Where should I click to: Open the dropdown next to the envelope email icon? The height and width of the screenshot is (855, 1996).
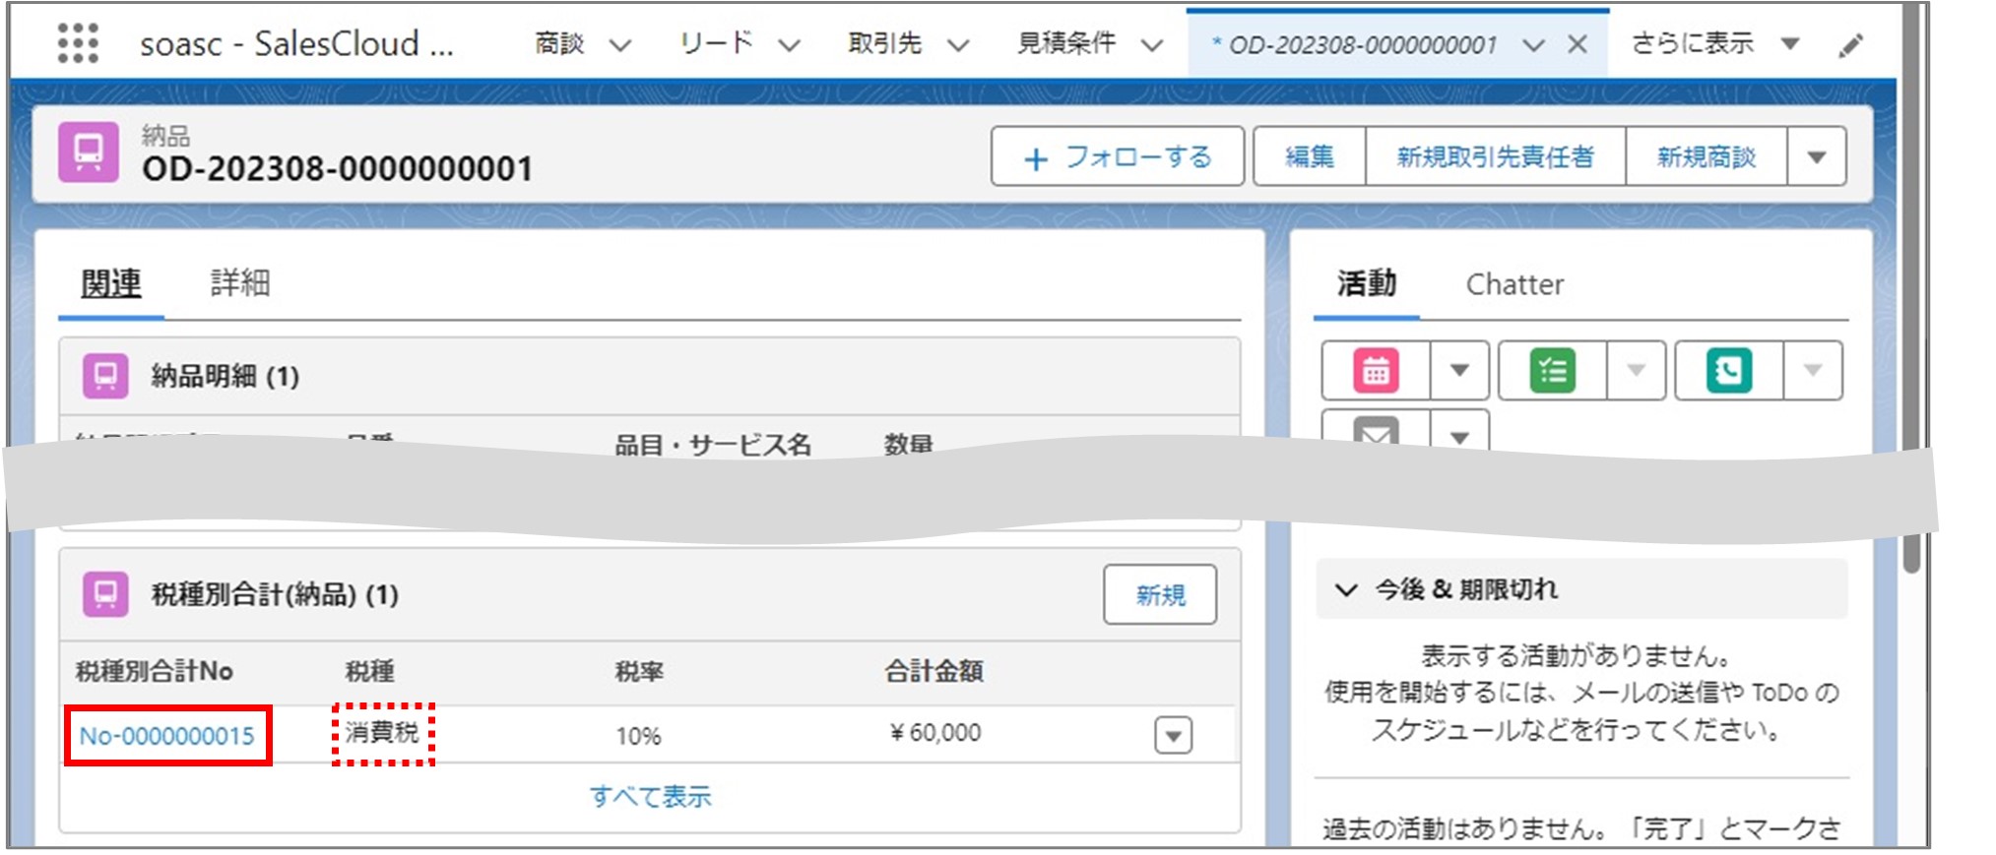pos(1459,433)
